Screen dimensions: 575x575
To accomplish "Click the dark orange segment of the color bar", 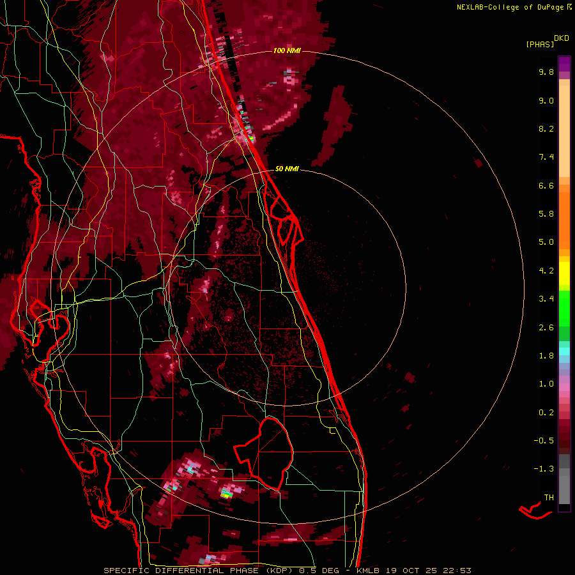I will click(564, 220).
